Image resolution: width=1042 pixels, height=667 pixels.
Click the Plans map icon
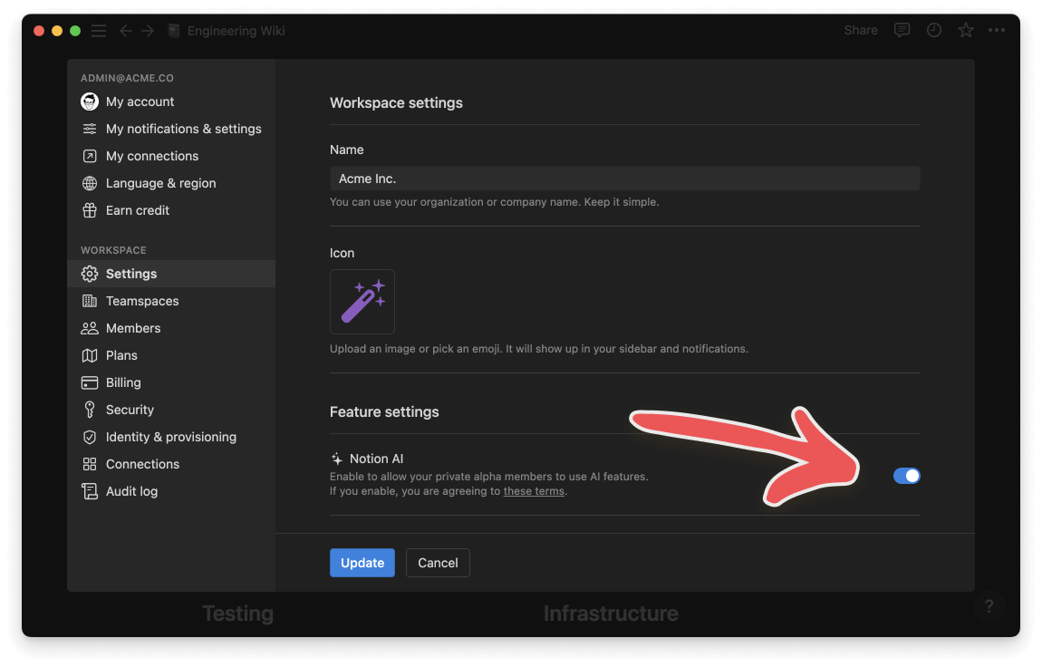click(90, 355)
